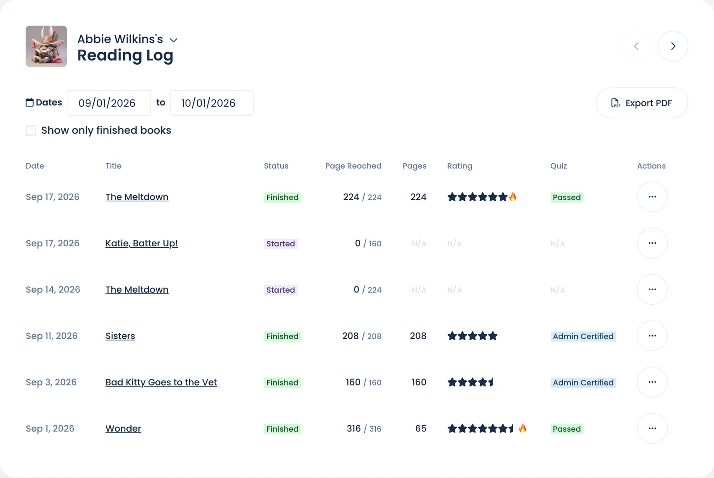Edit the start date field 09/01/2026
714x478 pixels.
pos(109,103)
